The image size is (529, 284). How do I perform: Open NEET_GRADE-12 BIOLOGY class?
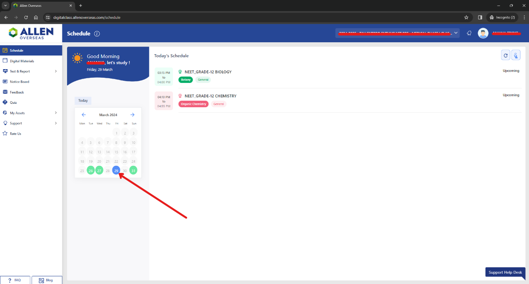click(208, 72)
